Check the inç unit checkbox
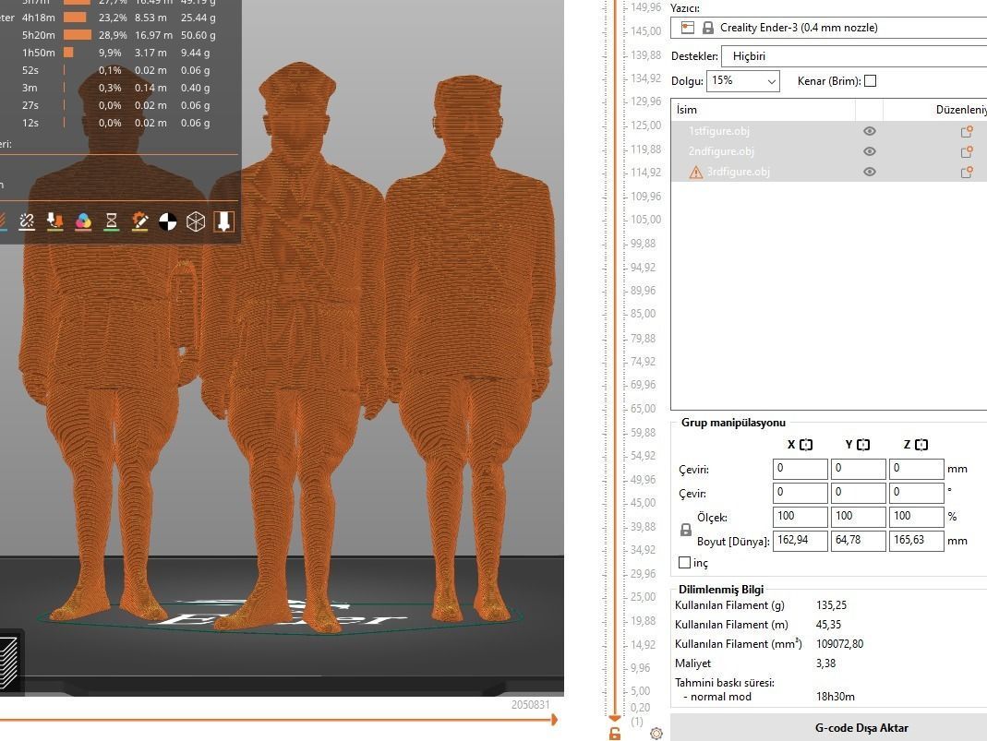987x741 pixels. coord(685,562)
